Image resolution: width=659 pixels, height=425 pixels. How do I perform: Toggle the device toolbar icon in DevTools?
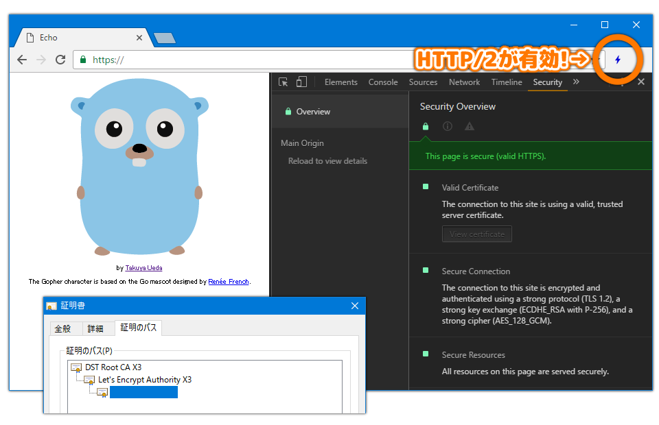pos(301,82)
